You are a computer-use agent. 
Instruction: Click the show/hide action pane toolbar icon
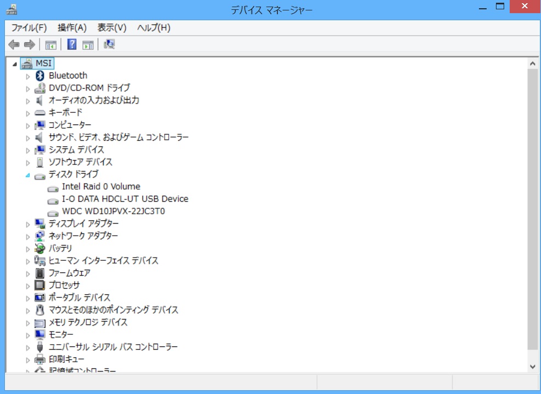(x=88, y=45)
